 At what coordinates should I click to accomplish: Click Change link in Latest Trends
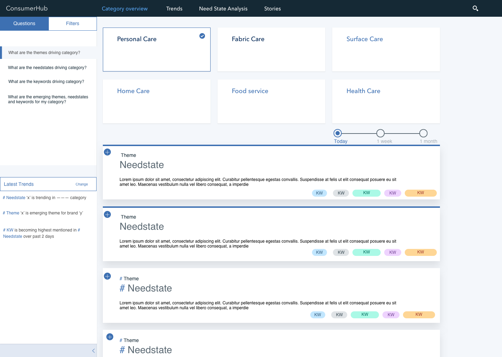pos(82,184)
